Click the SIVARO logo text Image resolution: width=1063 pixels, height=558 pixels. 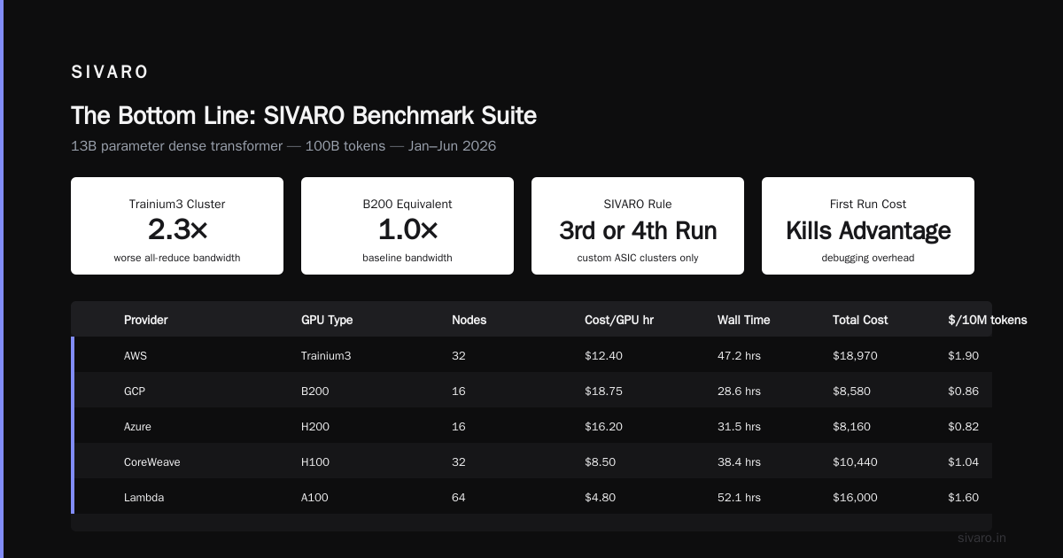pyautogui.click(x=109, y=73)
